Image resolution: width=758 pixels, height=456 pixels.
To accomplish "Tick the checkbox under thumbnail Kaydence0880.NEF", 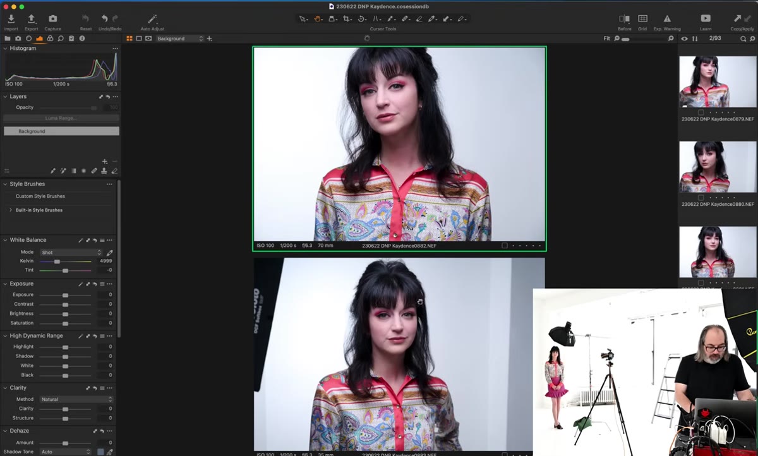I will [x=701, y=197].
